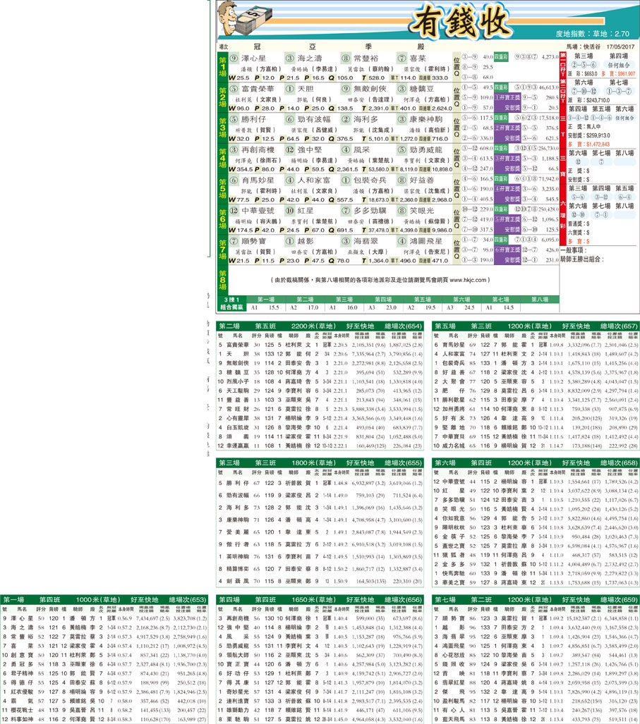Click the 一般事項 notes heading

(587, 250)
